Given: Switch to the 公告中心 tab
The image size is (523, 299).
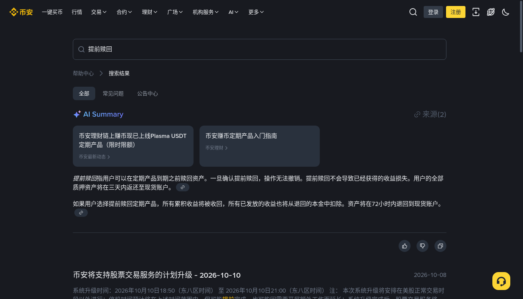Looking at the screenshot, I should click(x=148, y=93).
